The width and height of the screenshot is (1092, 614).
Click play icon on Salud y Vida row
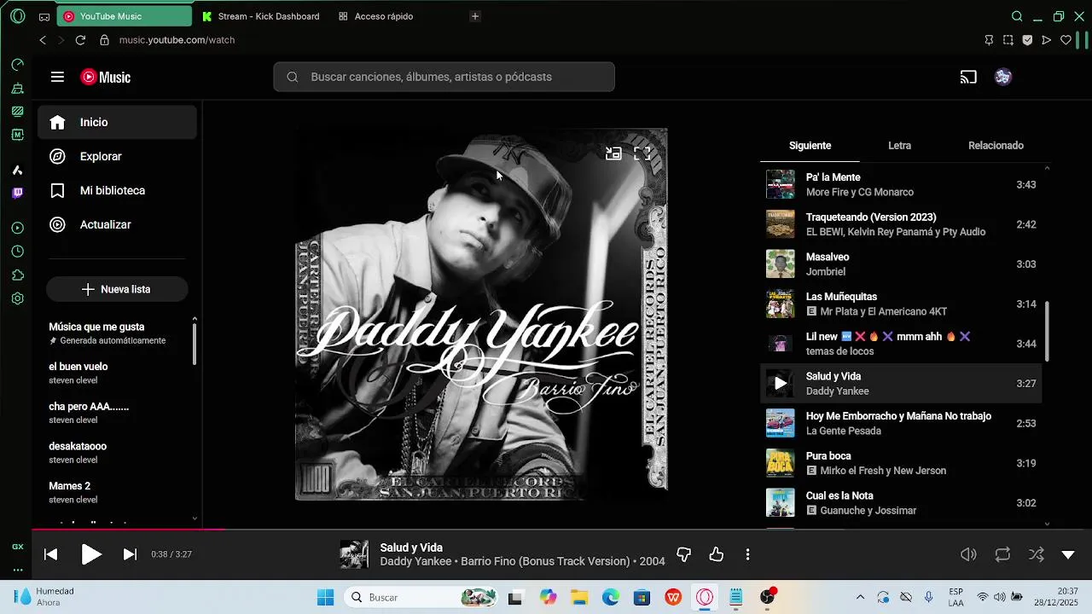click(x=780, y=384)
